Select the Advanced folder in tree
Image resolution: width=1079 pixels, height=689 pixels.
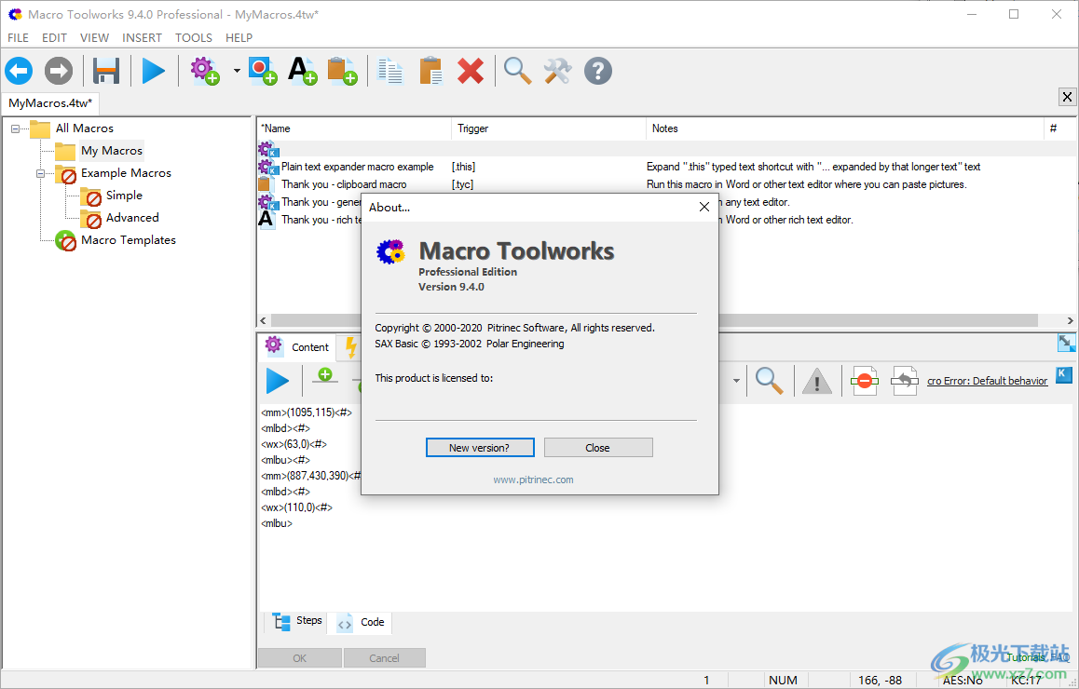pos(132,217)
